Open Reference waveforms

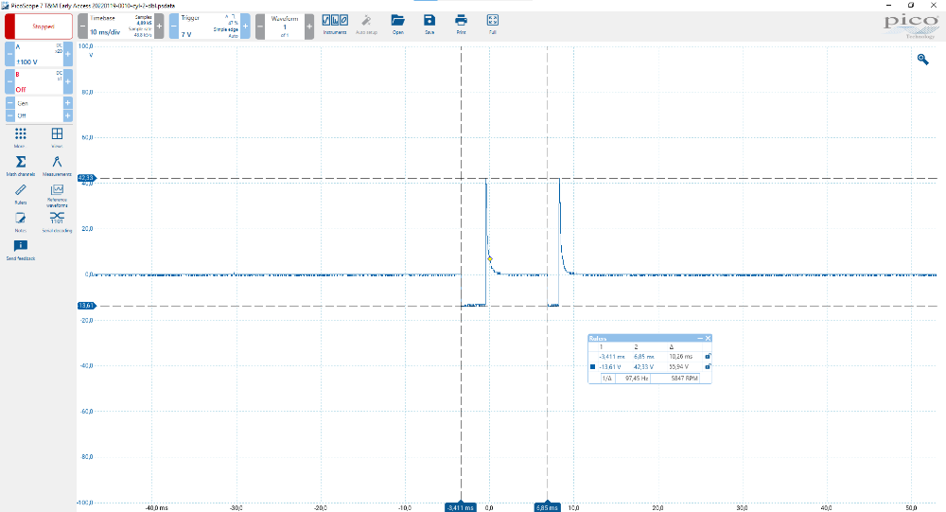[x=57, y=193]
